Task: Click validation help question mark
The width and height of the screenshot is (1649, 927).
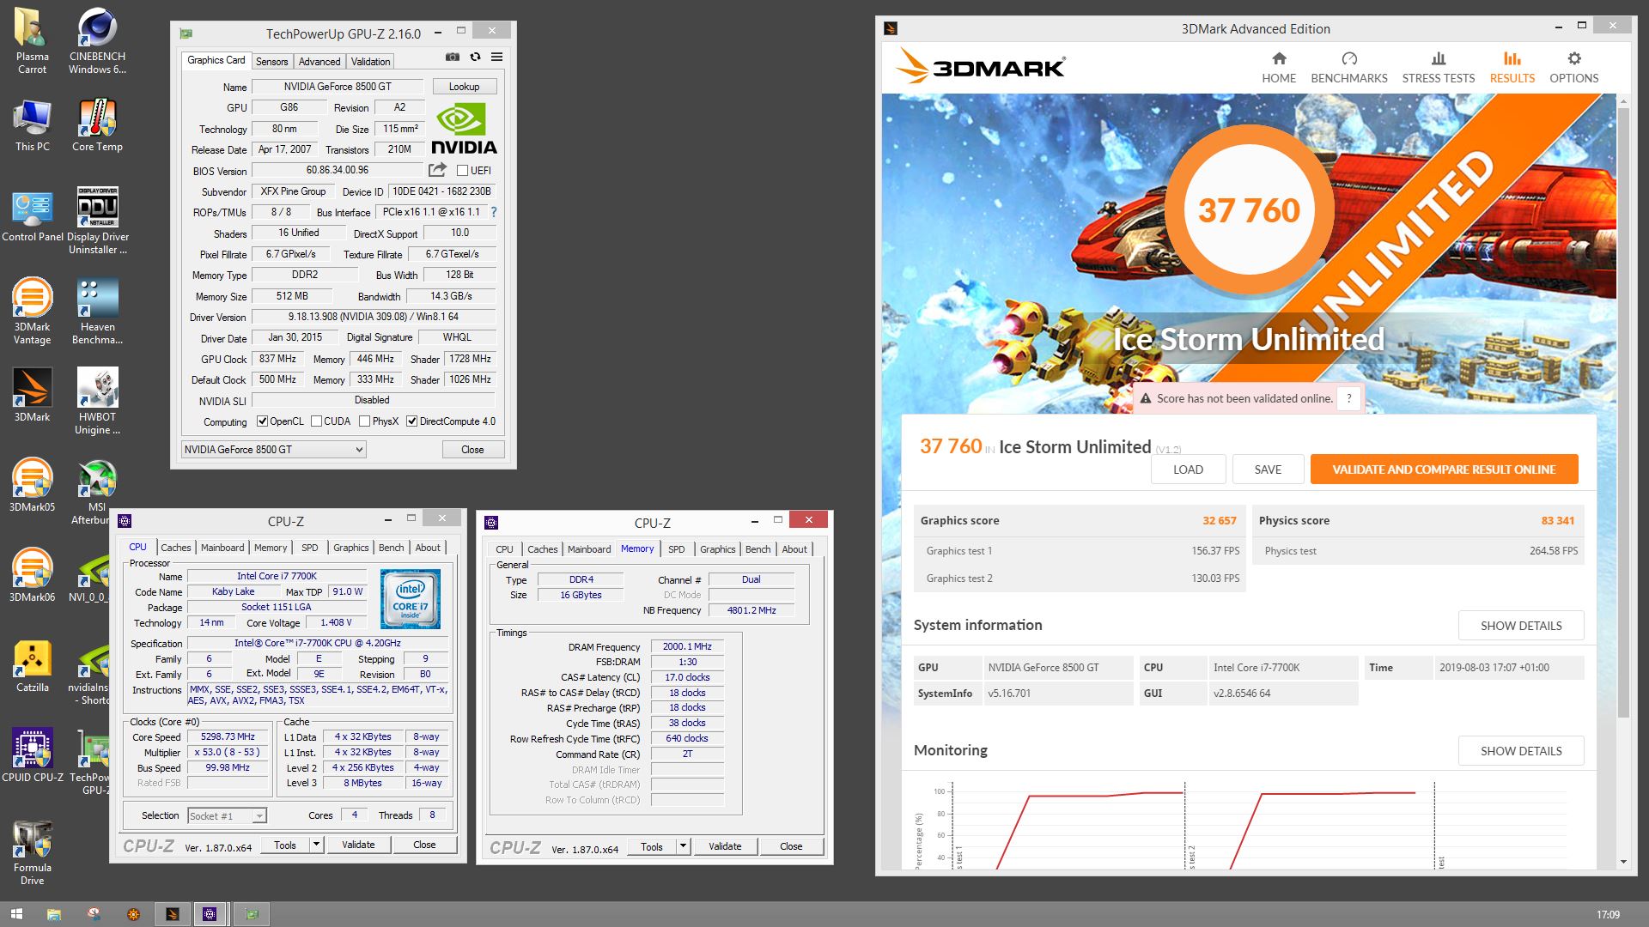Action: point(1349,398)
